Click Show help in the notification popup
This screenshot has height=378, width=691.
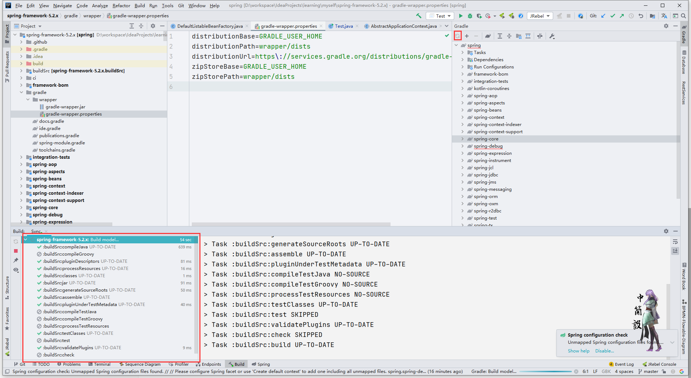click(578, 351)
